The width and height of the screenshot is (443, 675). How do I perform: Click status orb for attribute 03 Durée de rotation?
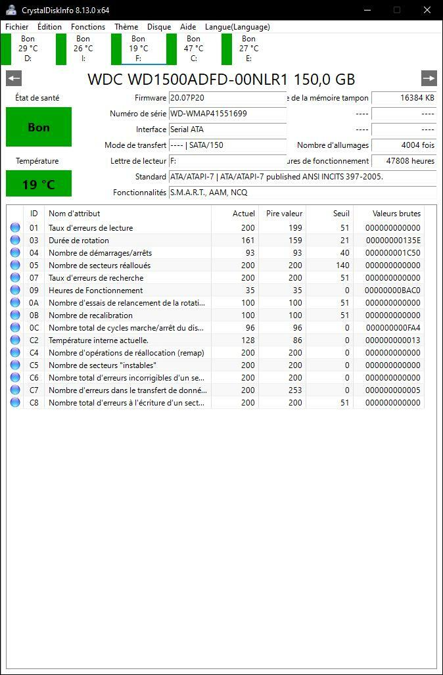click(15, 240)
